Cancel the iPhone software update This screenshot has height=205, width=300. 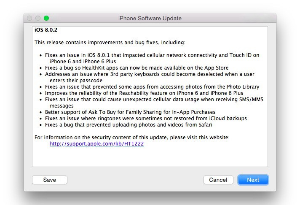(x=218, y=180)
